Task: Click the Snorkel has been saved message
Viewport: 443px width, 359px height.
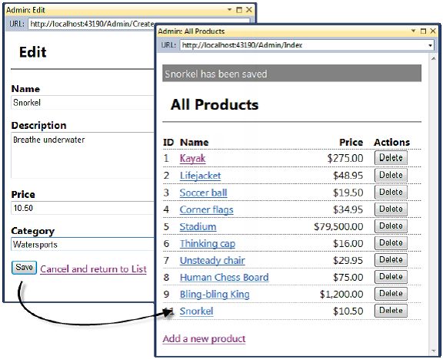Action: point(291,74)
